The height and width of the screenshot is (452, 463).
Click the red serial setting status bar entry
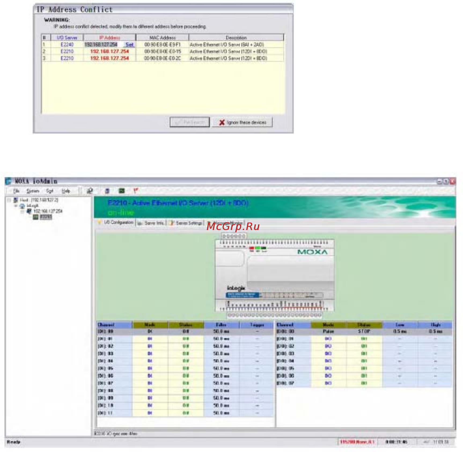coord(357,442)
